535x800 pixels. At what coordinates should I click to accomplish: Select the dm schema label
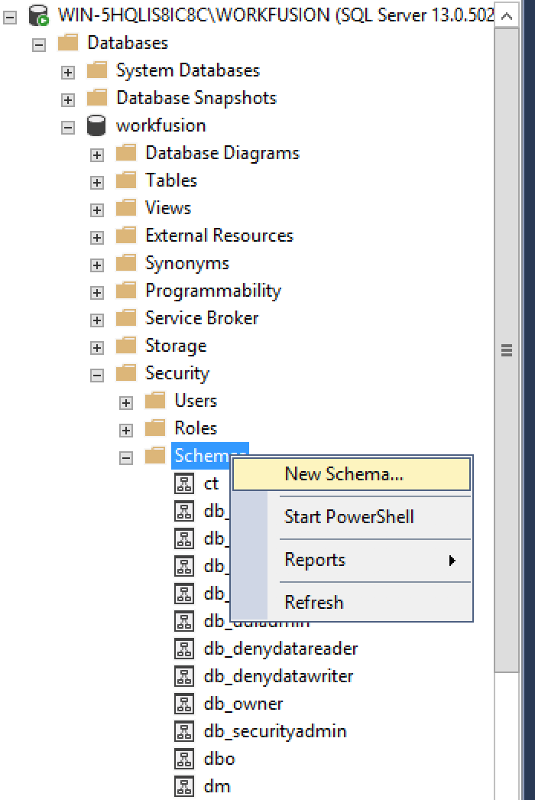coord(217,787)
